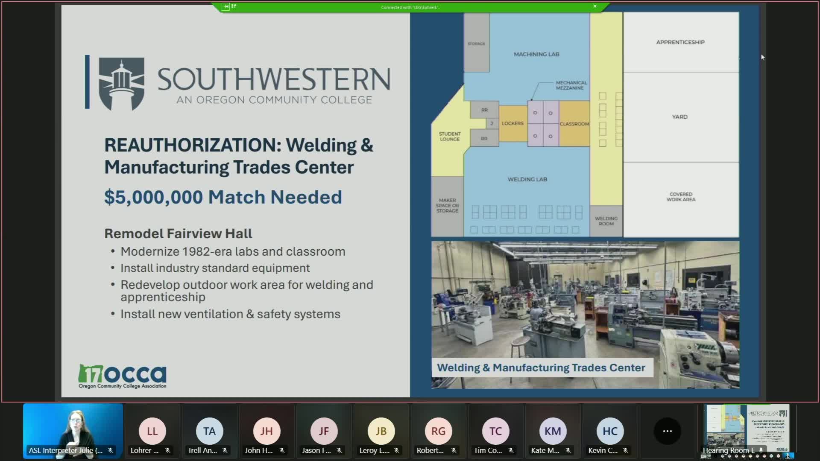Image resolution: width=820 pixels, height=461 pixels.
Task: Click muted mic icon beside John H...
Action: click(282, 450)
